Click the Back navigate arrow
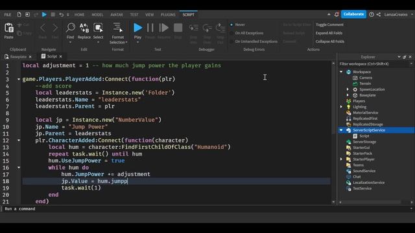 [x=43, y=27]
